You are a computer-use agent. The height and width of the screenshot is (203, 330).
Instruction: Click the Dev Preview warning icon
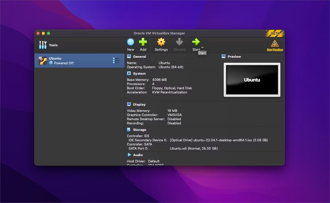tap(274, 44)
